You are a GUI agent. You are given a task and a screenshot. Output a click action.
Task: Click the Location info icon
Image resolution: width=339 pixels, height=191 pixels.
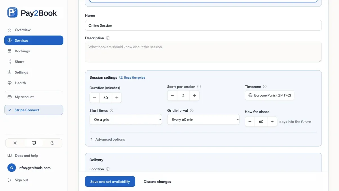coord(108,169)
